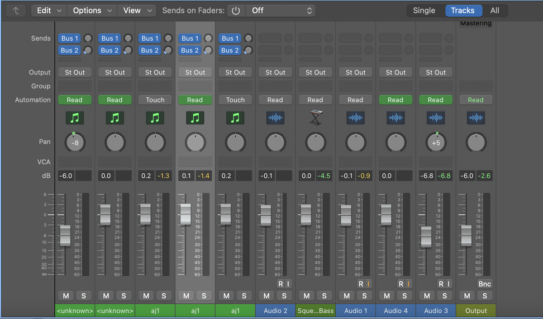Click the volume fader on Sque...Bass strip
The width and height of the screenshot is (543, 319).
pyautogui.click(x=305, y=215)
